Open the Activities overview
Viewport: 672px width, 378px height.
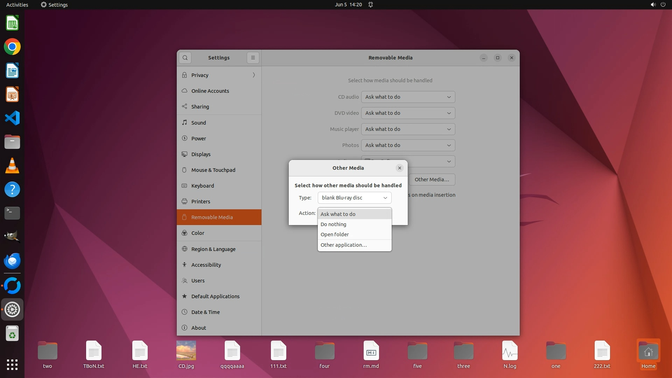pyautogui.click(x=17, y=5)
